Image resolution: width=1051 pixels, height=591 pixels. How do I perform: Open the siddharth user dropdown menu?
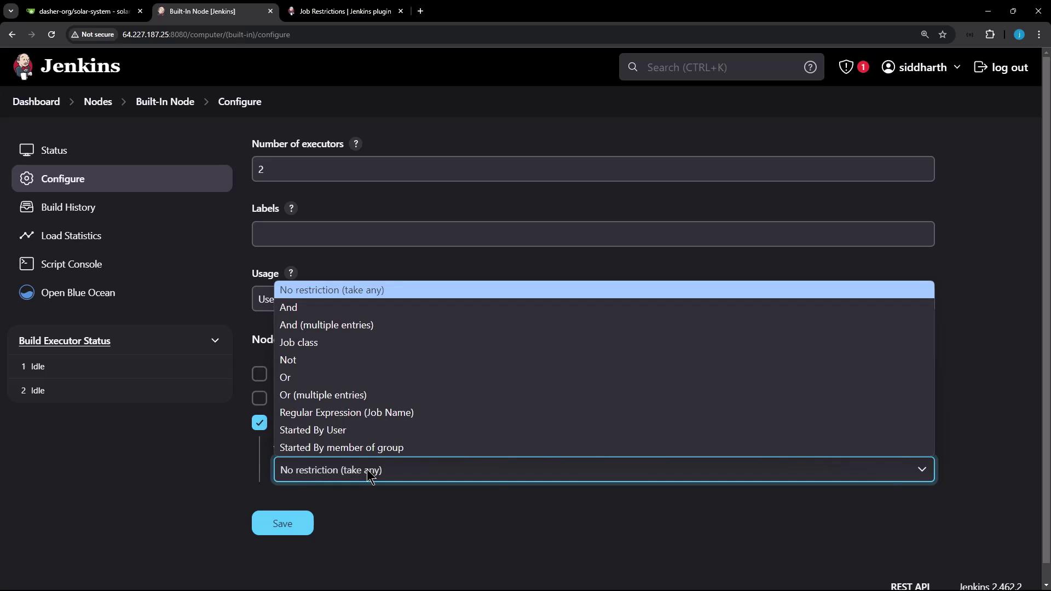click(956, 67)
